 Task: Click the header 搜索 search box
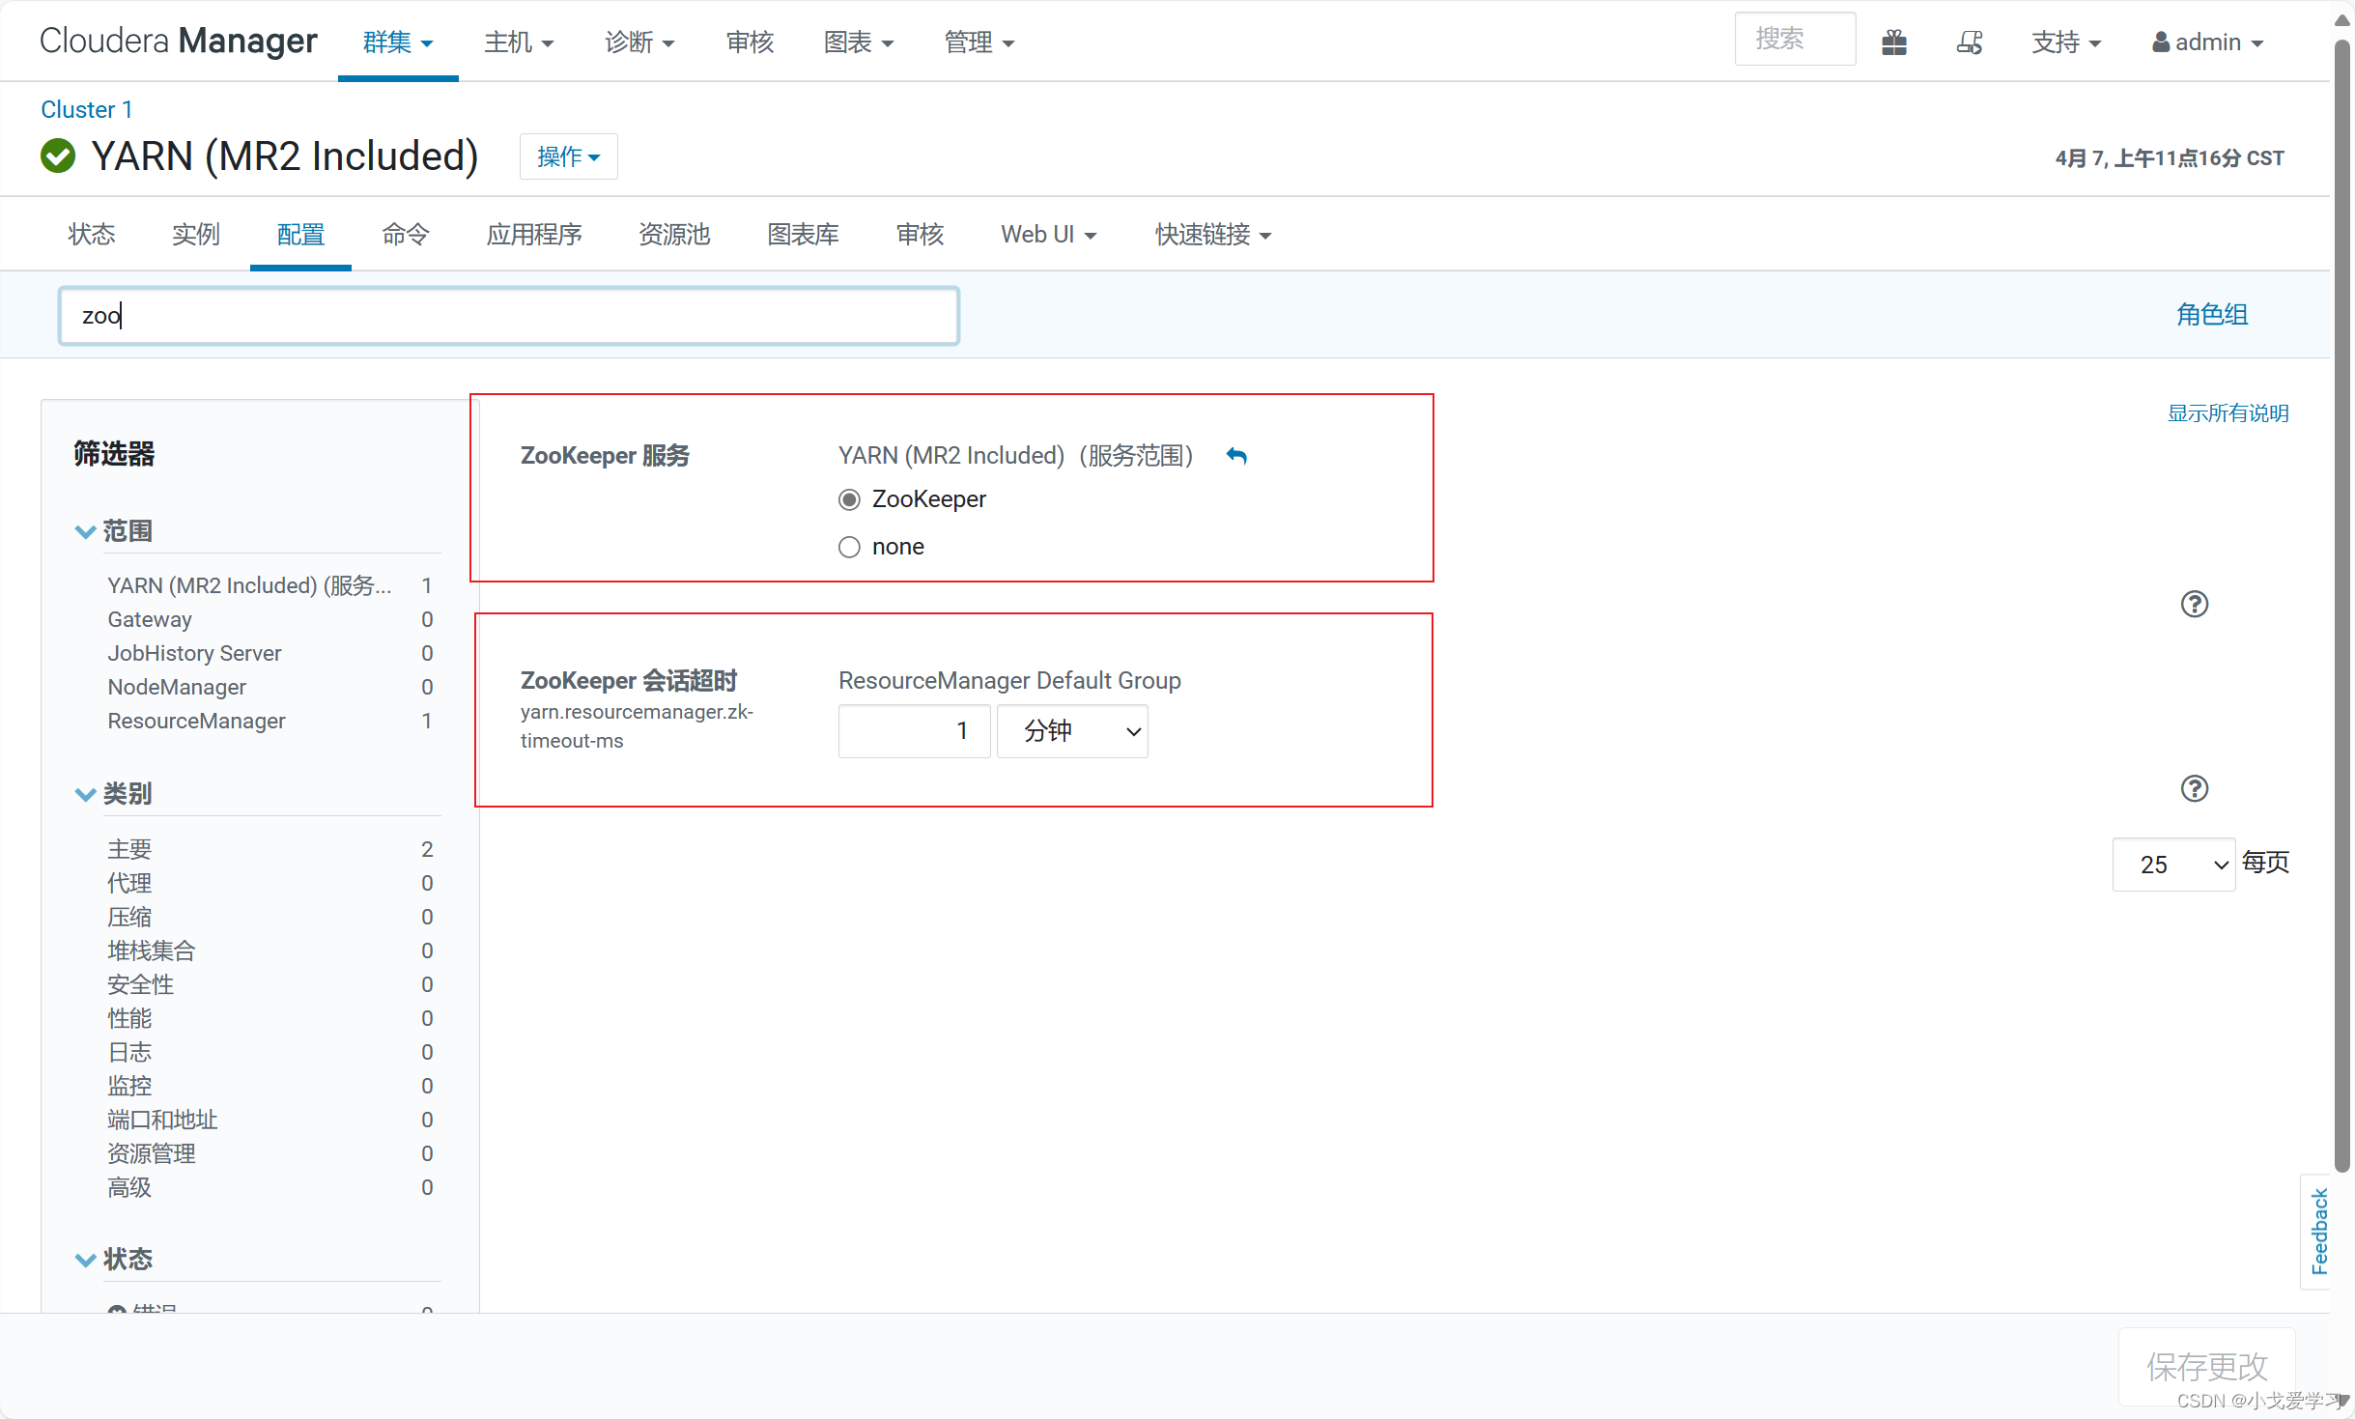(x=1795, y=40)
